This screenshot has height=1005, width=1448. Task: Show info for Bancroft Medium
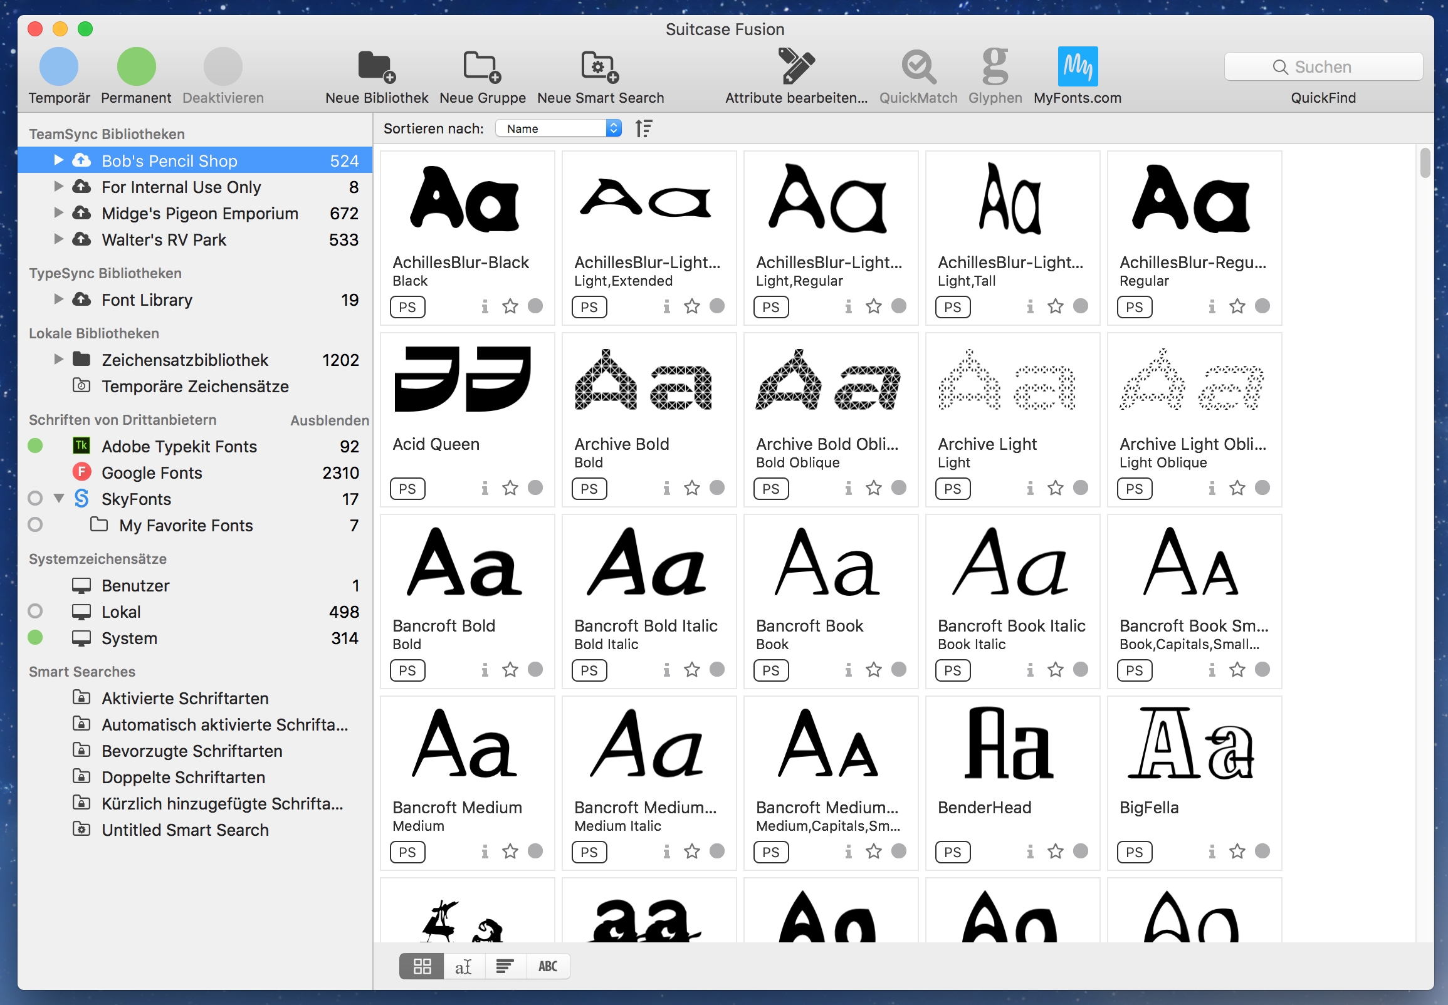point(485,851)
